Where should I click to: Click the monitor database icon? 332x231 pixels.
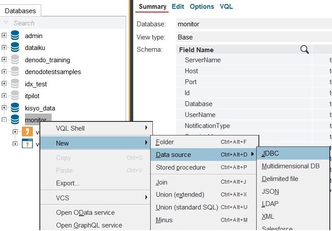pos(15,120)
